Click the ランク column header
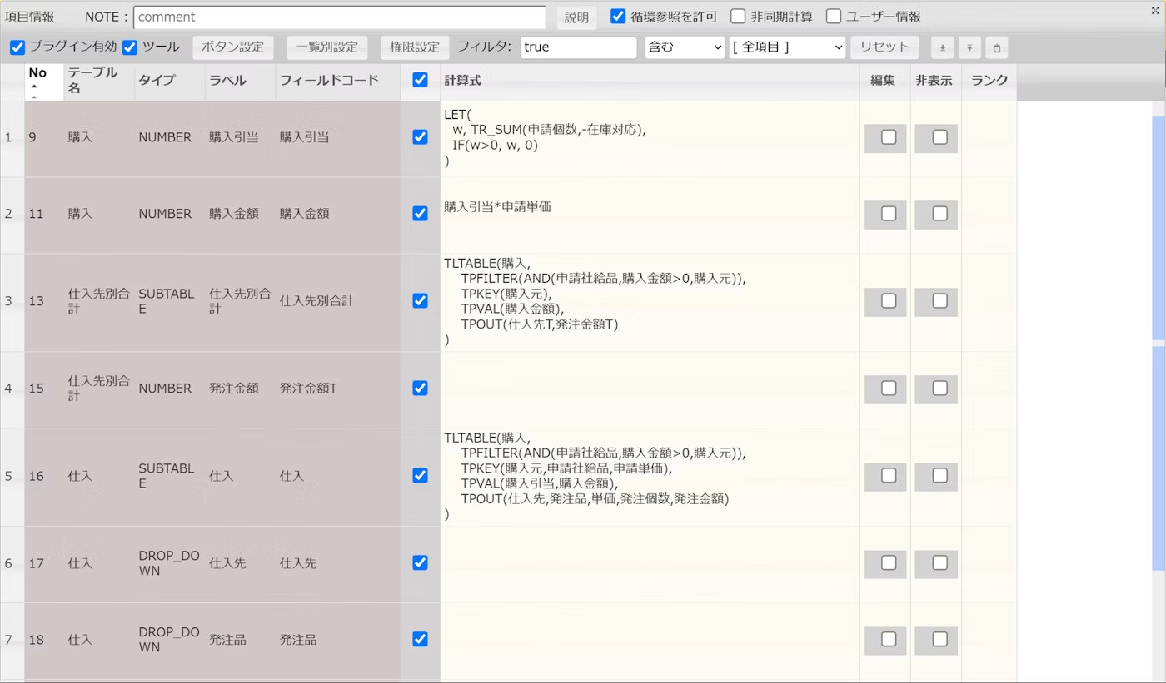 point(989,80)
